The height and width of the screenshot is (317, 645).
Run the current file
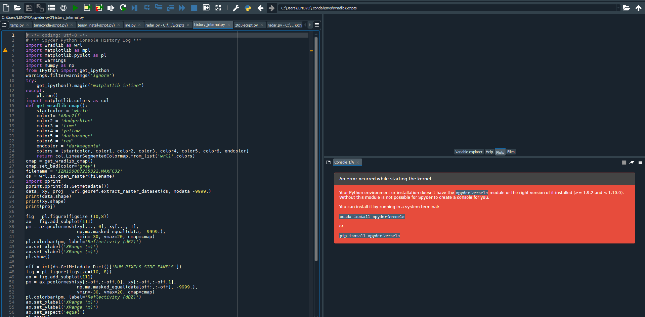(75, 8)
